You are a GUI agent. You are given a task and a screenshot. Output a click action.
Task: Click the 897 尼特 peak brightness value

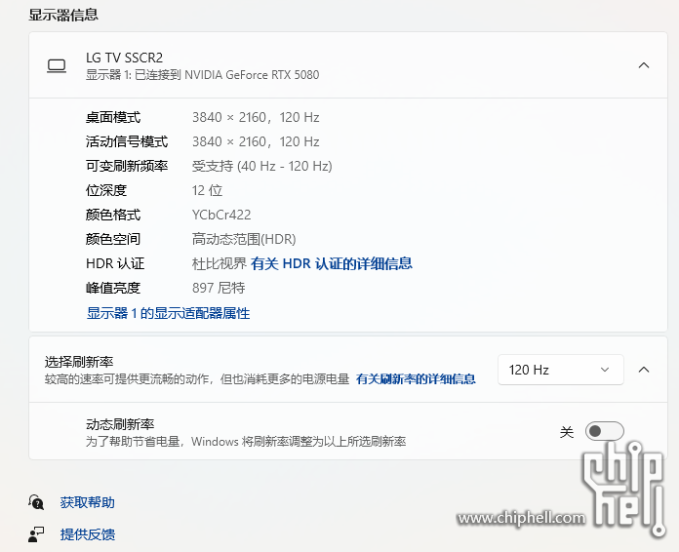click(x=219, y=288)
